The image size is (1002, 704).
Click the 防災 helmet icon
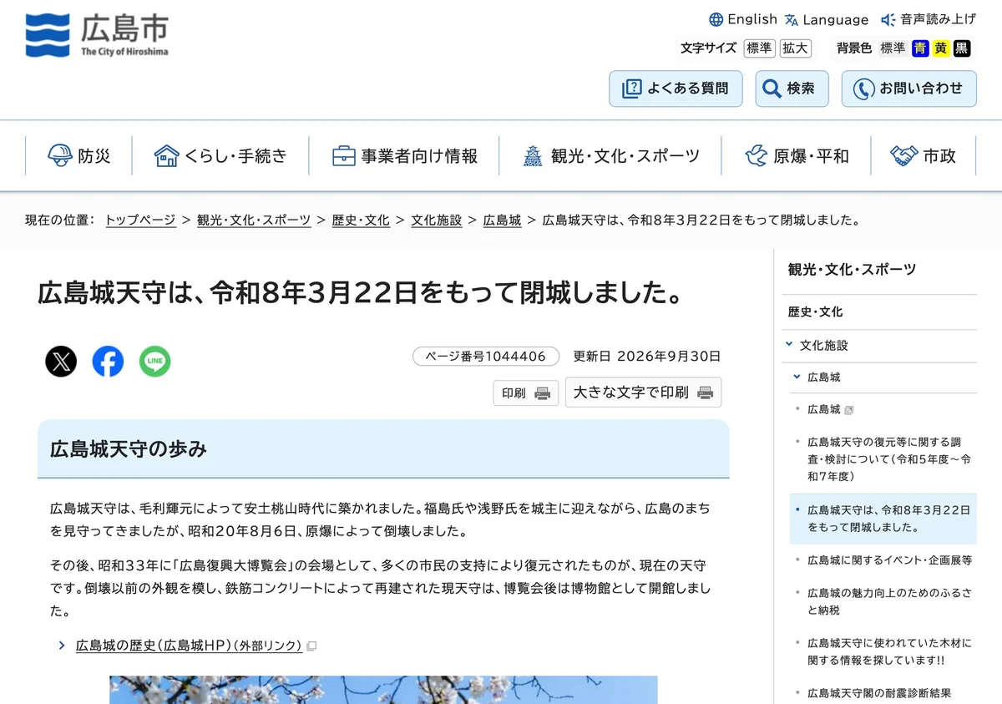point(59,155)
